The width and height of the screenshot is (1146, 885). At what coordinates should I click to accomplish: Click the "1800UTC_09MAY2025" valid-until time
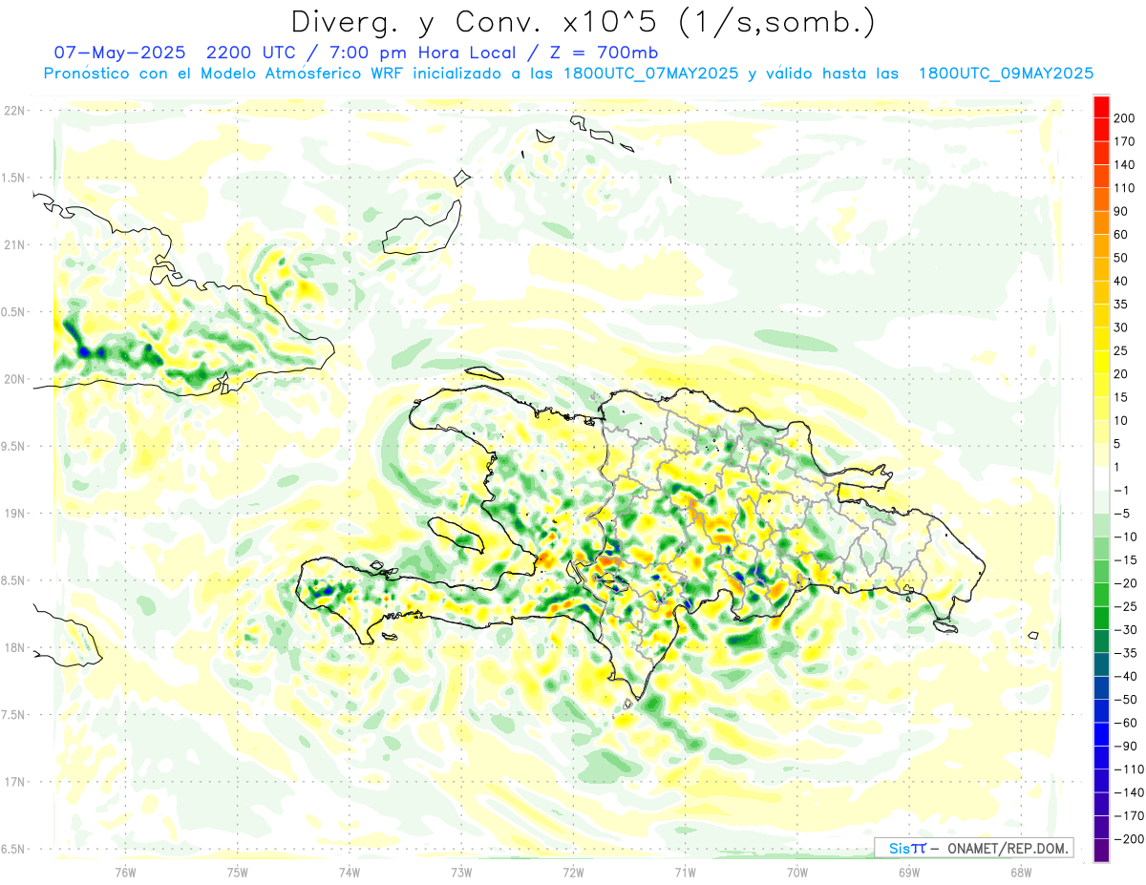[x=1006, y=74]
